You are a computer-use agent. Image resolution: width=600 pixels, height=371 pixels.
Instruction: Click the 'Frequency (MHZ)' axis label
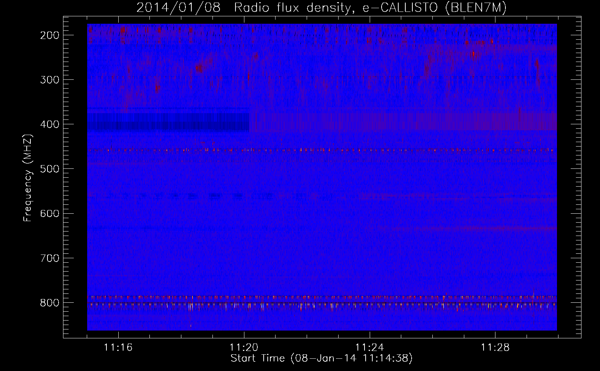point(28,178)
